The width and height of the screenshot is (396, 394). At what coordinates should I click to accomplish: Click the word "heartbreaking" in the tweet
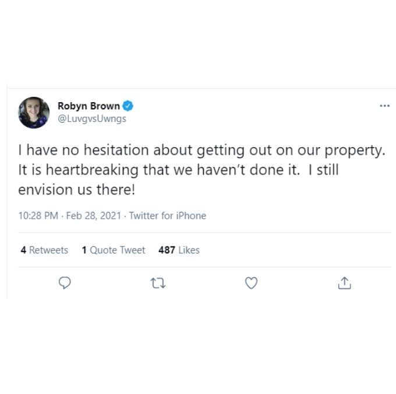click(92, 170)
